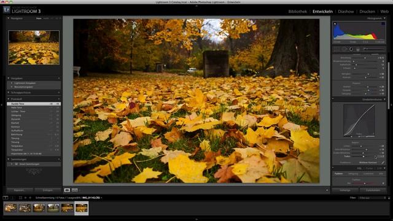The height and width of the screenshot is (221, 393).
Task: Click the Vorherige button
Action: 345,190
